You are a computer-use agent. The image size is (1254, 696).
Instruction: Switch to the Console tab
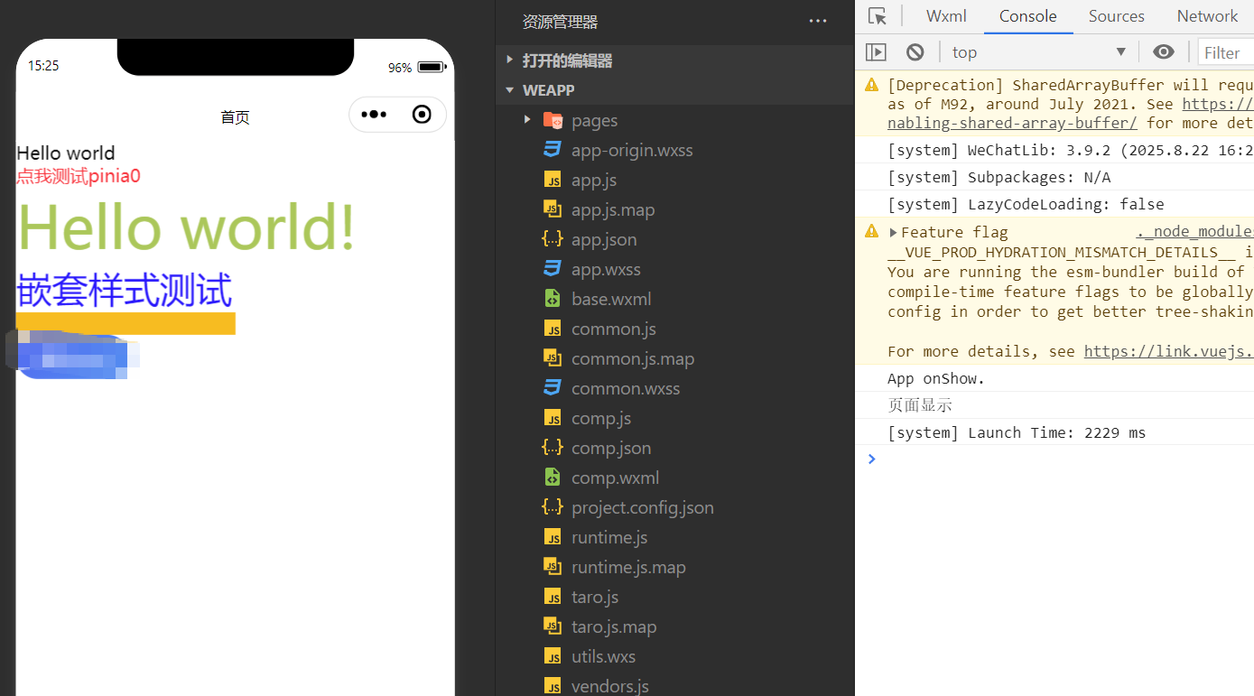(1028, 16)
